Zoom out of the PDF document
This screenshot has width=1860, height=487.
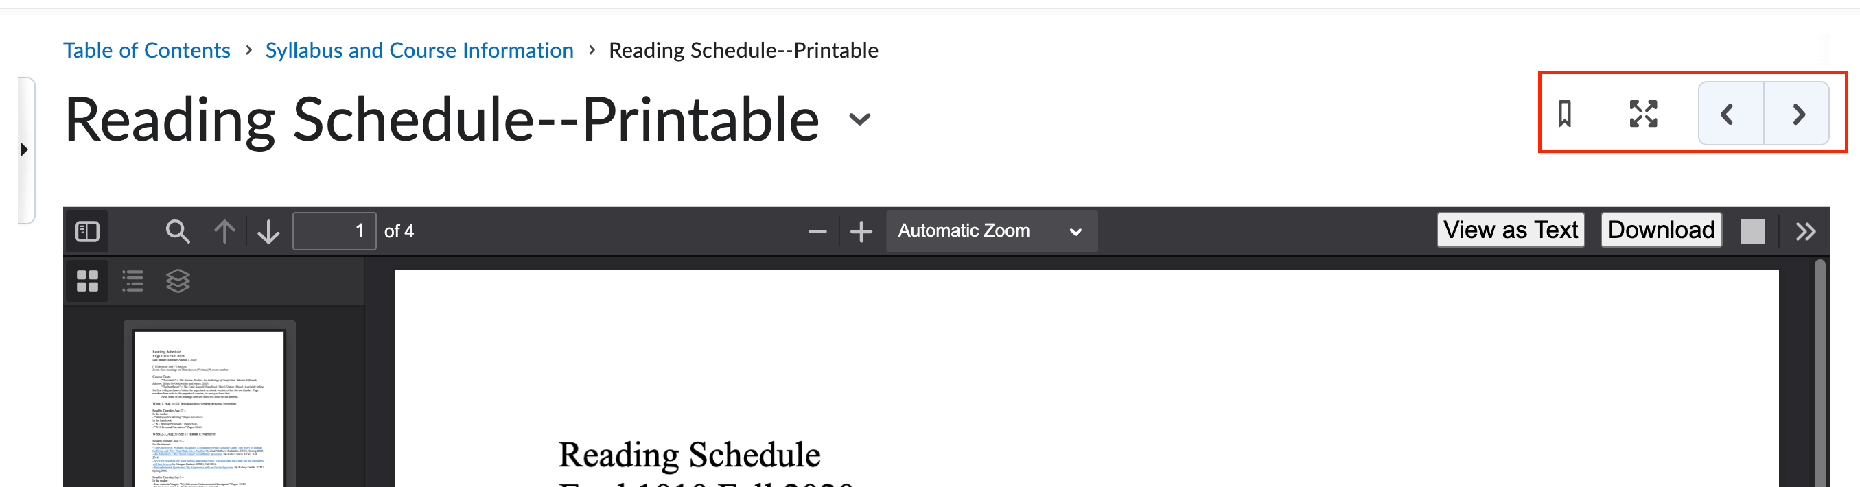817,231
